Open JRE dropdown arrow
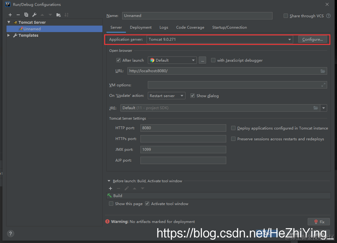The width and height of the screenshot is (337, 243). click(x=323, y=108)
